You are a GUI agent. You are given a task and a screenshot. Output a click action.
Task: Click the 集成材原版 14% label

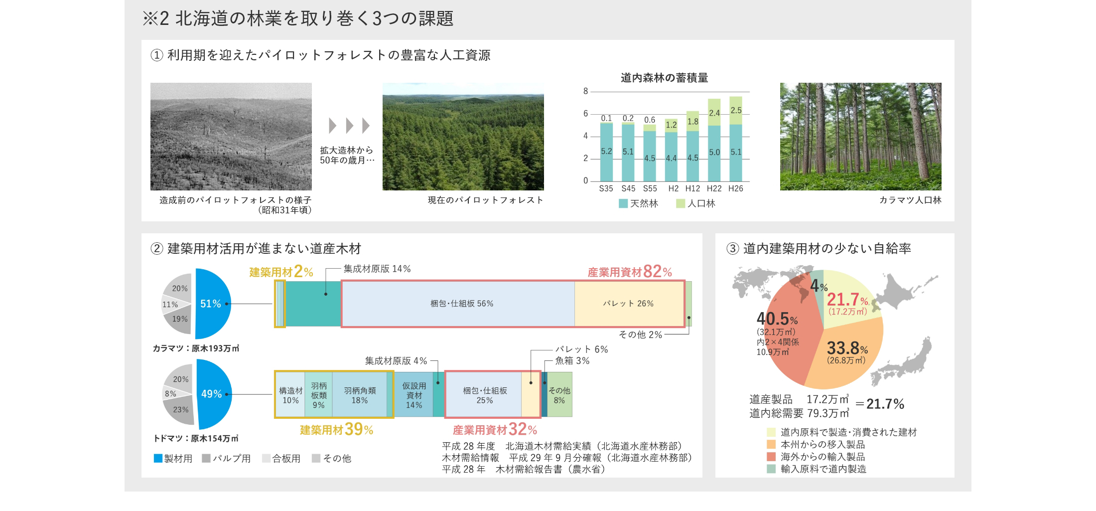coord(377,269)
